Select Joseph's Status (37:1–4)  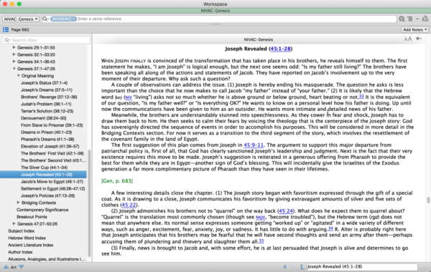pyautogui.click(x=45, y=83)
